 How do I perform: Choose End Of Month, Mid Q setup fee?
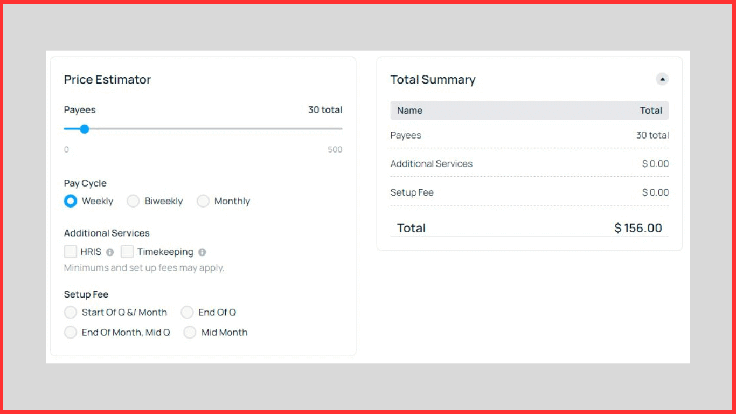(71, 333)
